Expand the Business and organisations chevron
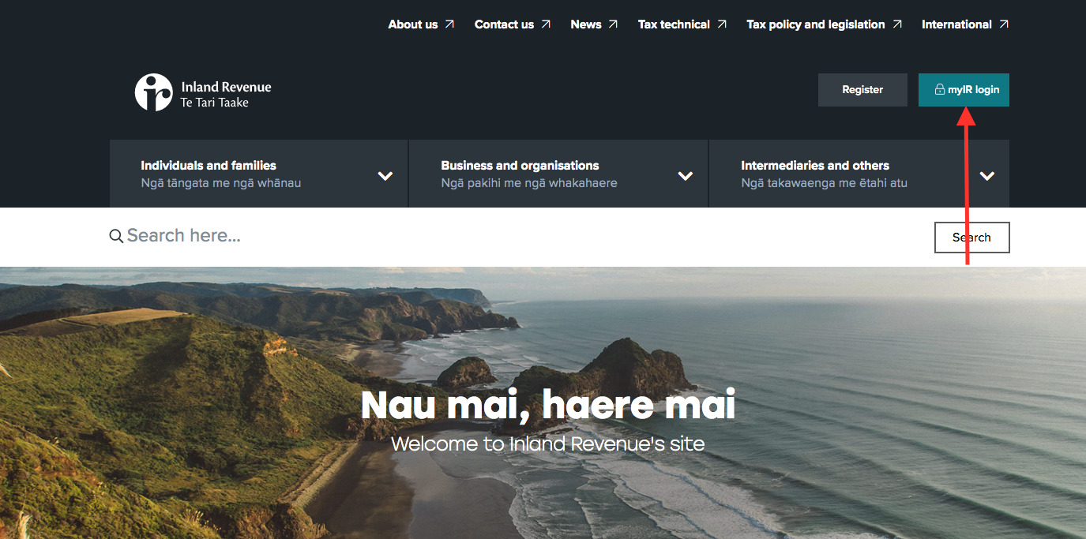Screen dimensions: 1086x539 [x=686, y=175]
